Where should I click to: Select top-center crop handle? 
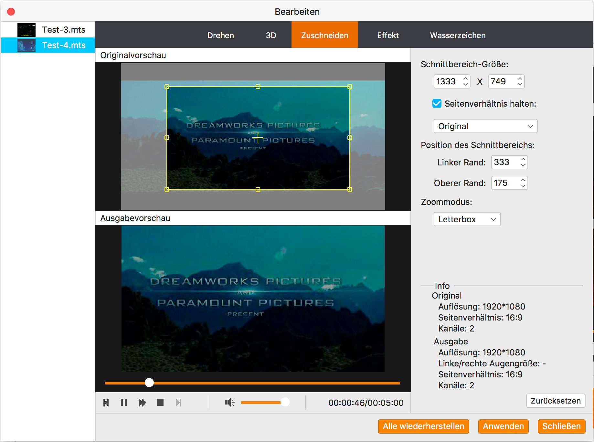[258, 87]
